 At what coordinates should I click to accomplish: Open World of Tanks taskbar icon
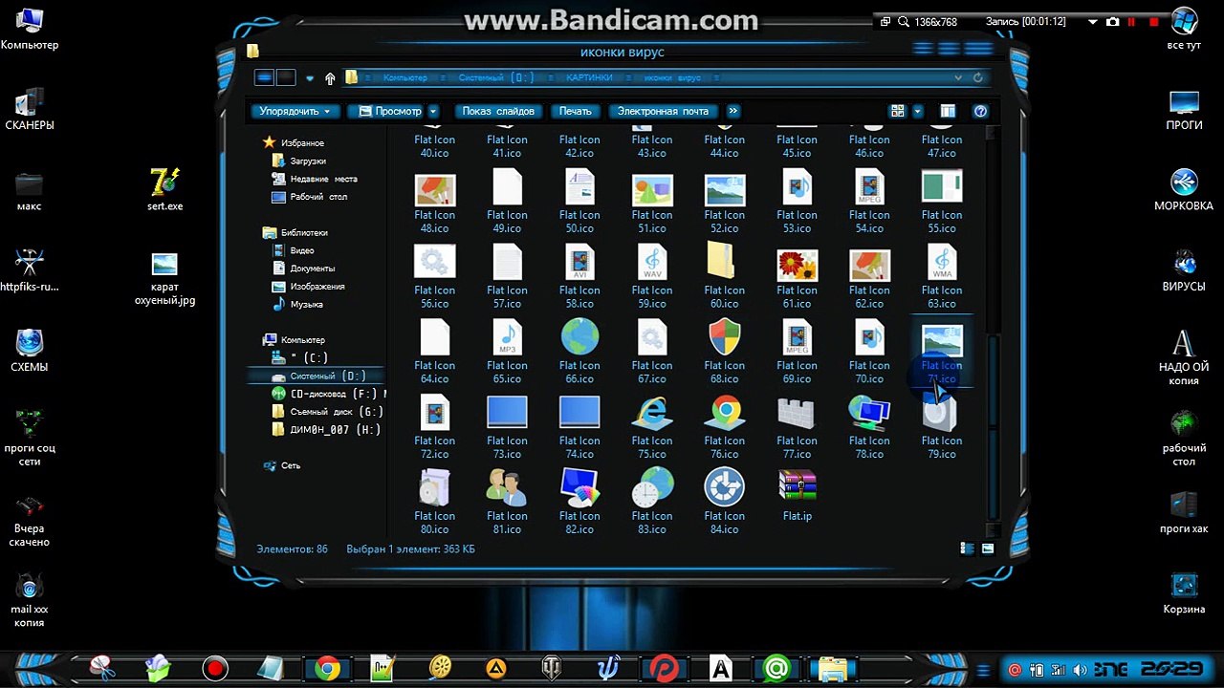(552, 668)
